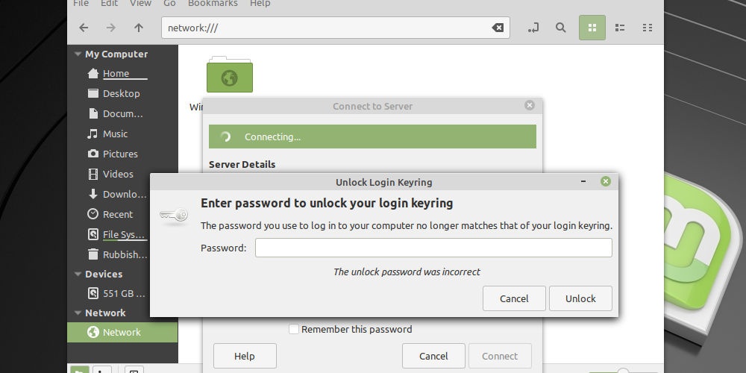This screenshot has height=373, width=746.
Task: Toggle location entry mode icon
Action: tap(533, 28)
